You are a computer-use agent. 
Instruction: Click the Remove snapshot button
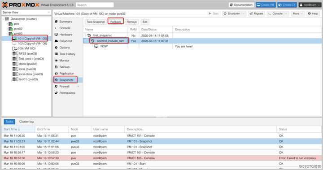point(131,22)
